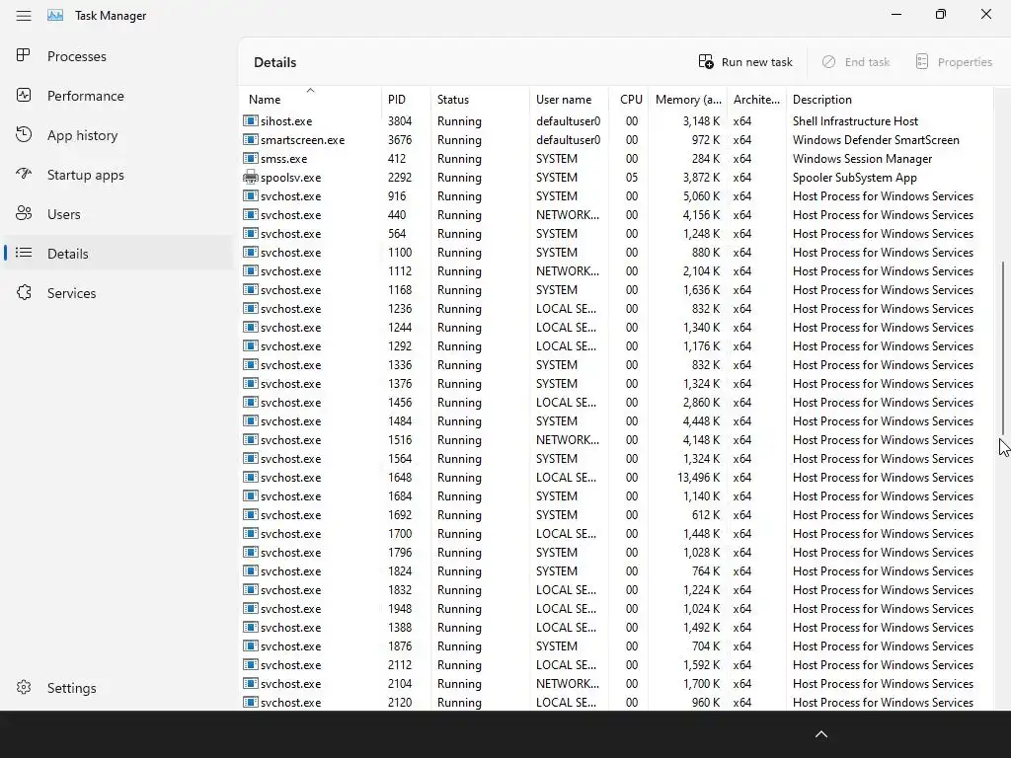Click PID 2120 cell
The width and height of the screenshot is (1011, 758).
coord(400,702)
